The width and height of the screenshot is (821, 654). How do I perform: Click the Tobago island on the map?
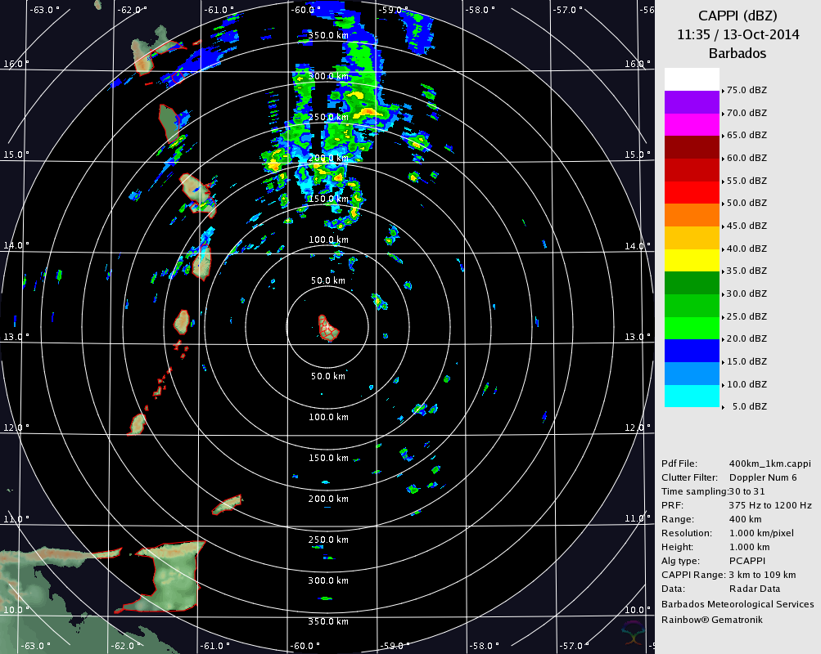(x=228, y=504)
